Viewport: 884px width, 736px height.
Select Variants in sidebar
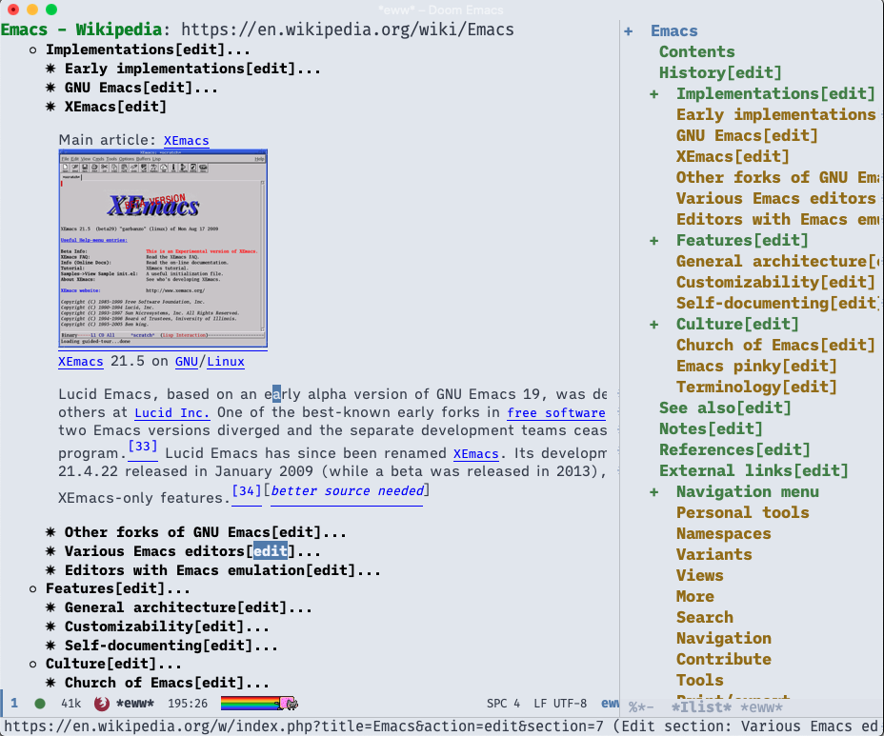click(713, 554)
